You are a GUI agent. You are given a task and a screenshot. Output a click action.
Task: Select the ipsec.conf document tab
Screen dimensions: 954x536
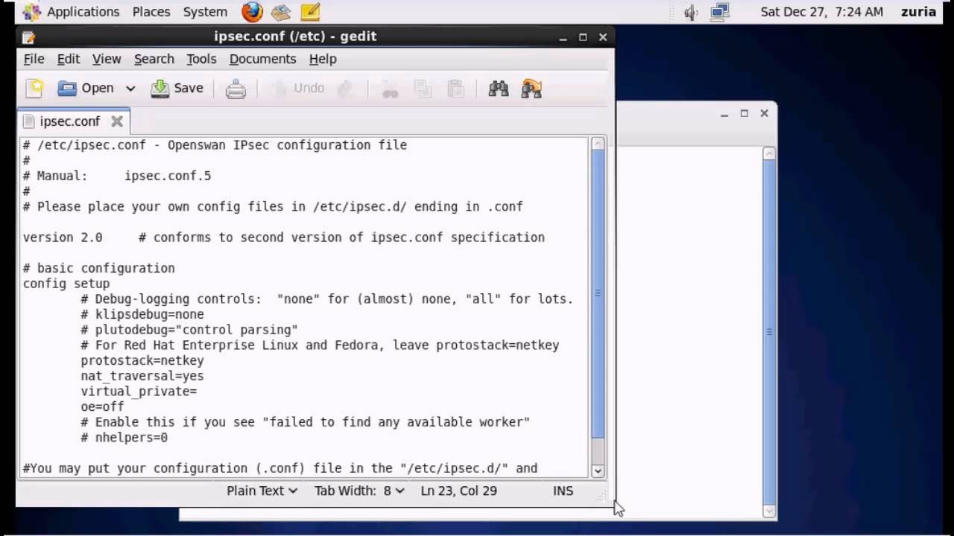(69, 121)
